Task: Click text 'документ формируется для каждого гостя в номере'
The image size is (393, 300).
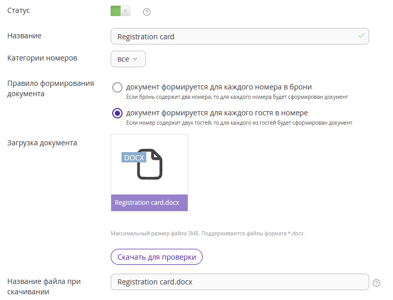Action: 217,113
